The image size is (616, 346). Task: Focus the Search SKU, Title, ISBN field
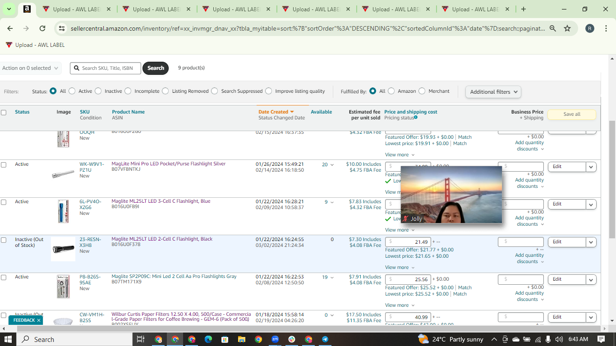coord(106,68)
